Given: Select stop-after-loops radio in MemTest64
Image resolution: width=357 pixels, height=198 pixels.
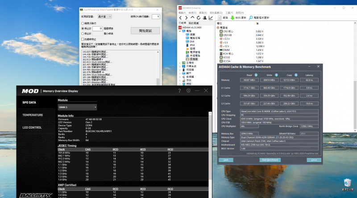Looking at the screenshot, I should click(83, 28).
